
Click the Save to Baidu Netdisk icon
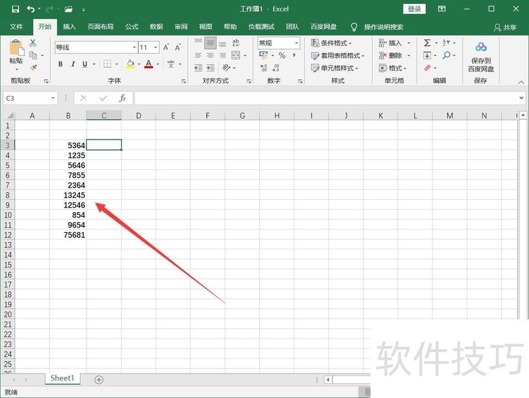click(x=481, y=47)
